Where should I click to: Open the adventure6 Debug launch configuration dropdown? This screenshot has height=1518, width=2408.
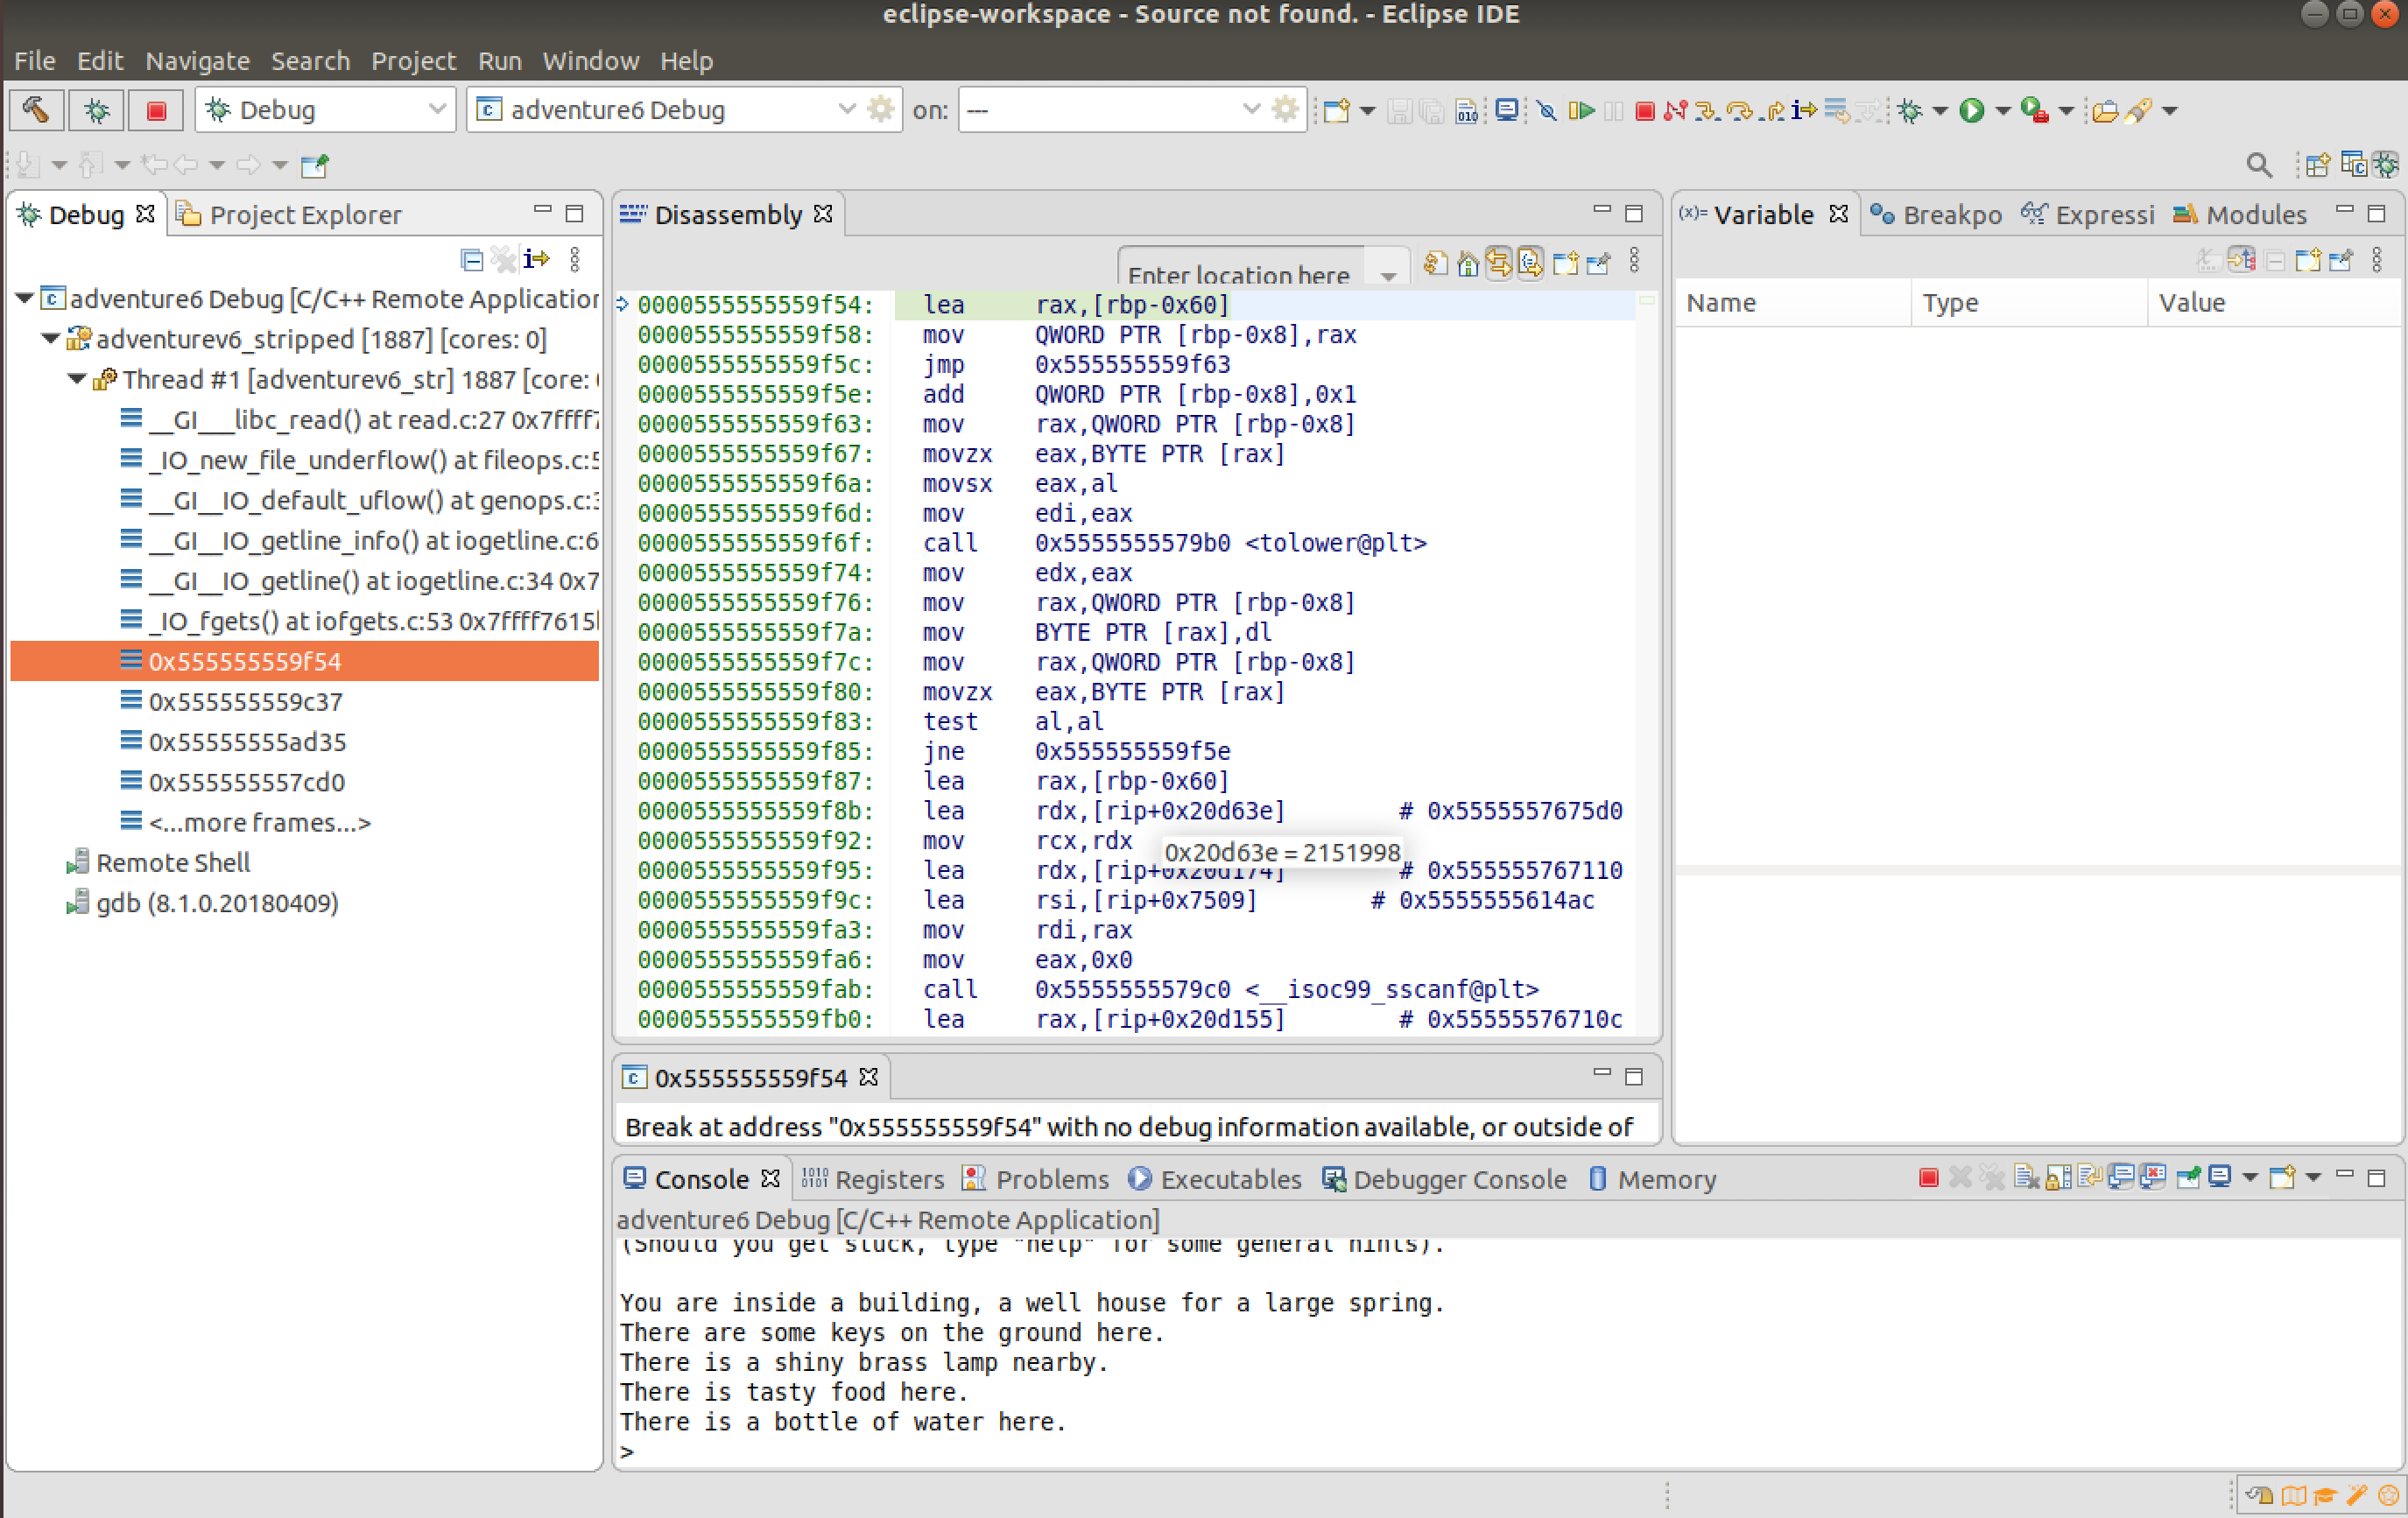click(846, 110)
